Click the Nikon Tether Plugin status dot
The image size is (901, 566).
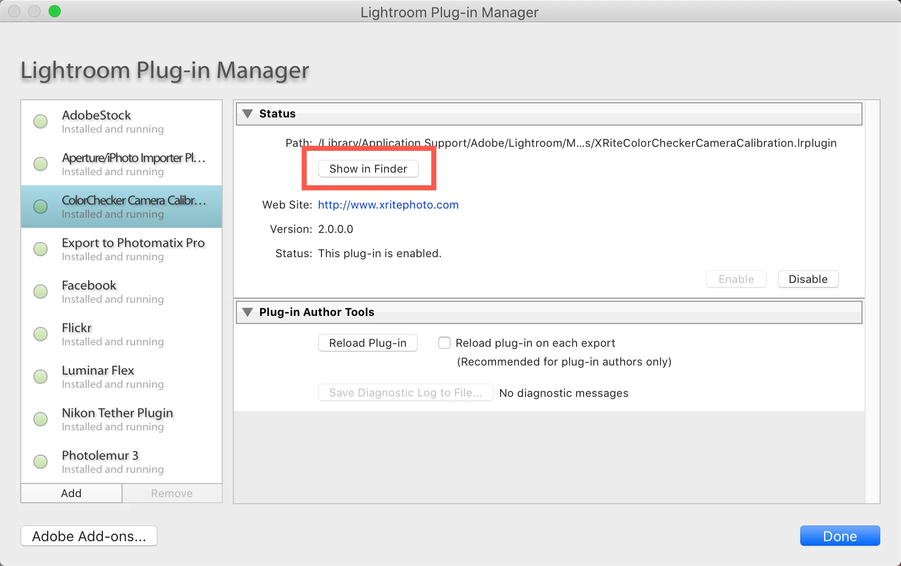pyautogui.click(x=40, y=419)
